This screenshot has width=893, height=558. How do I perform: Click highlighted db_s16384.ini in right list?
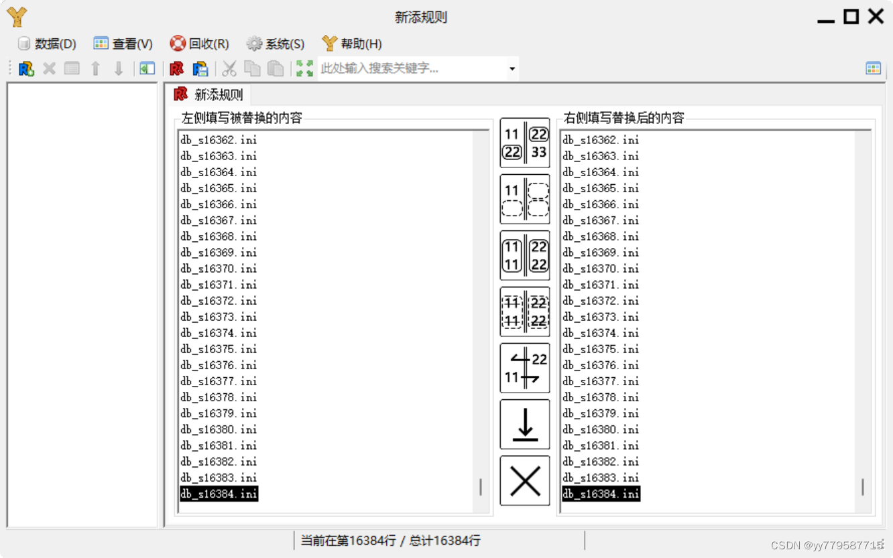tap(601, 494)
